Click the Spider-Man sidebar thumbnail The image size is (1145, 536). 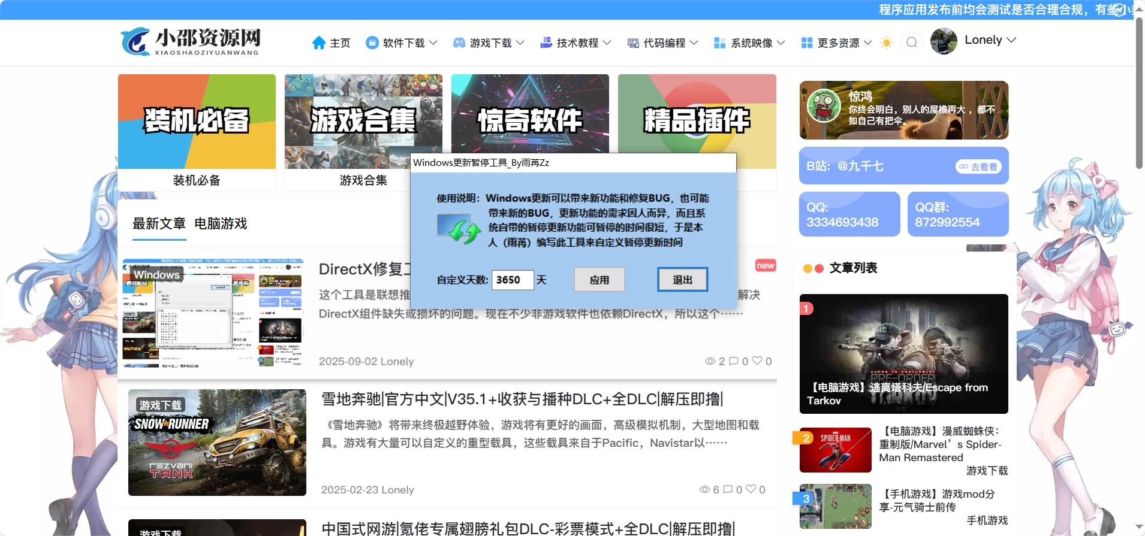click(x=836, y=450)
